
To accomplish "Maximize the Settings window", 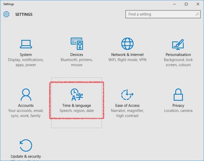I will 186,4.
